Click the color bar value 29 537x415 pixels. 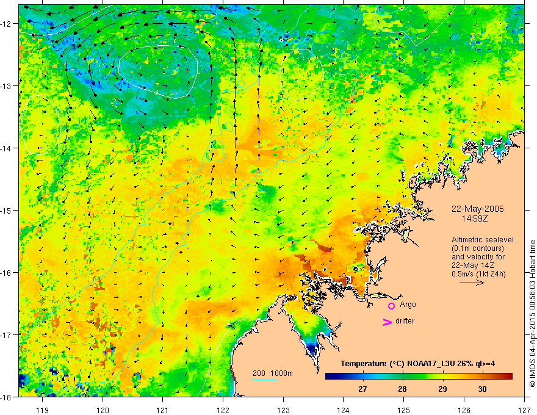pos(442,389)
